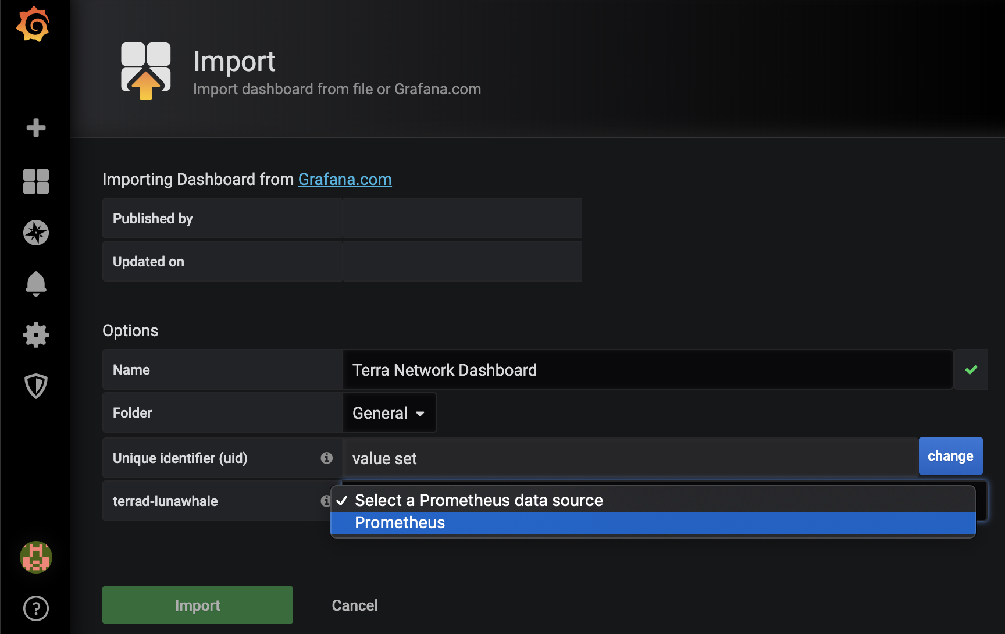Click the Name label
Image resolution: width=1005 pixels, height=634 pixels.
pyautogui.click(x=131, y=370)
